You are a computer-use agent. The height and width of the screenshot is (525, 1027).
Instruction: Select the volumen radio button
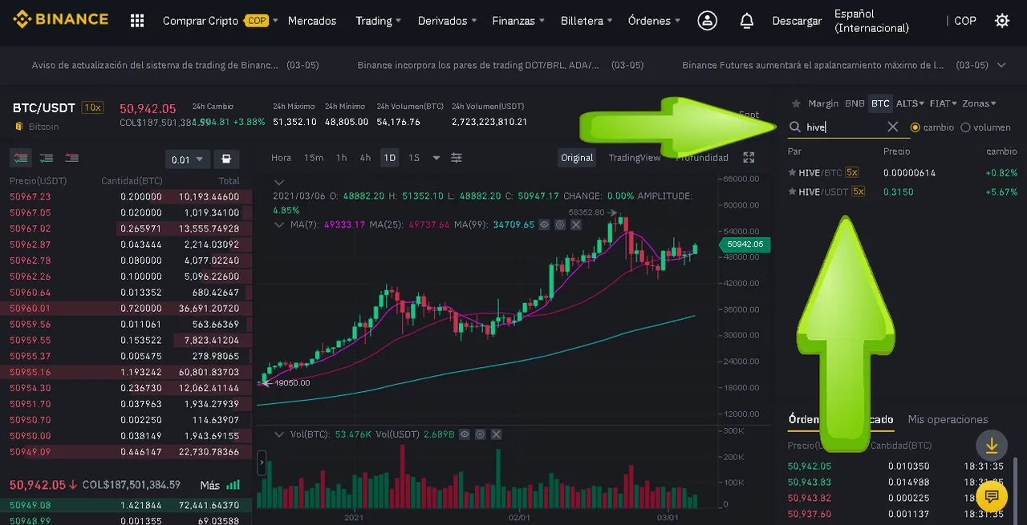point(965,127)
